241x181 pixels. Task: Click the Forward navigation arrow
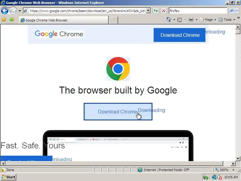pyautogui.click(x=13, y=11)
